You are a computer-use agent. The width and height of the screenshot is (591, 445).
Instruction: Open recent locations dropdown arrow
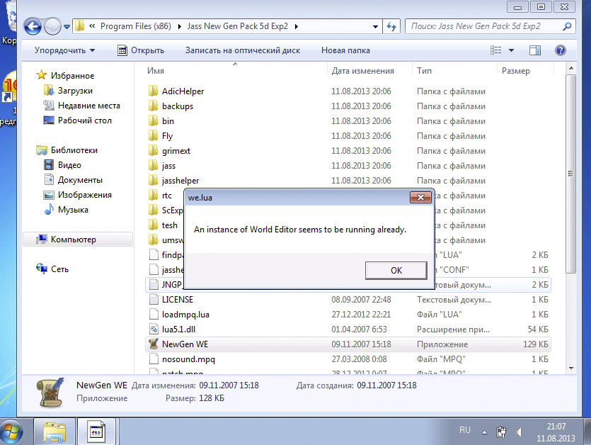coord(67,27)
